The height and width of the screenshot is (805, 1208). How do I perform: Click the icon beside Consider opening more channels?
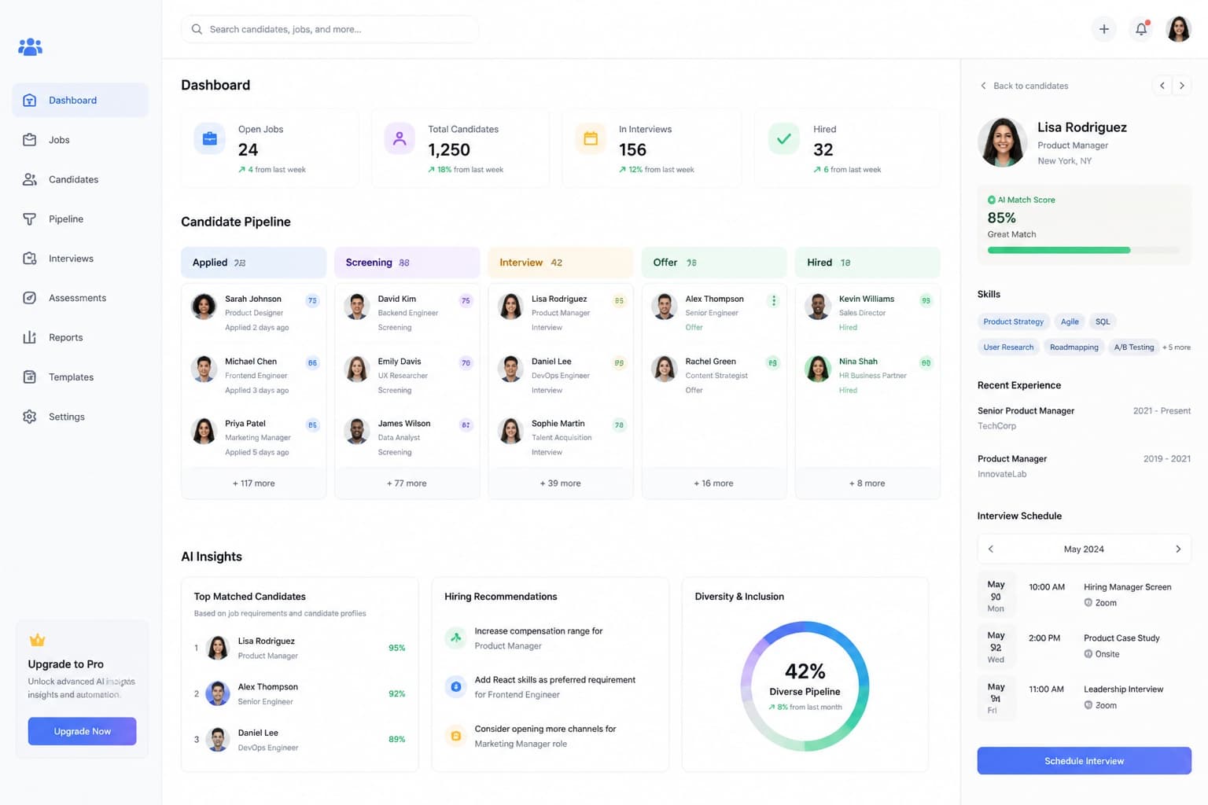(x=455, y=736)
